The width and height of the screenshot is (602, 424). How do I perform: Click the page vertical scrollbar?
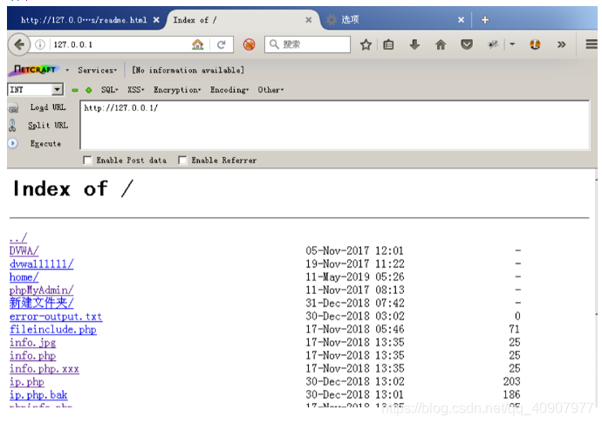pos(596,288)
